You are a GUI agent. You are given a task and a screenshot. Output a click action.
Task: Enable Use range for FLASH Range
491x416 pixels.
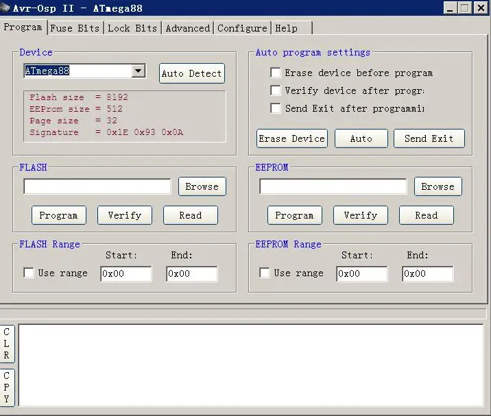[29, 273]
